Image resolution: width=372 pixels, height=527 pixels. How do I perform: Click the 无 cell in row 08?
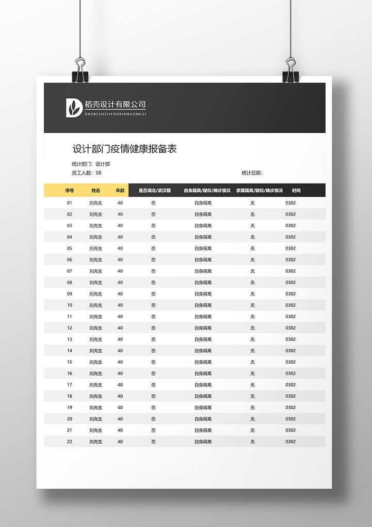tap(252, 283)
